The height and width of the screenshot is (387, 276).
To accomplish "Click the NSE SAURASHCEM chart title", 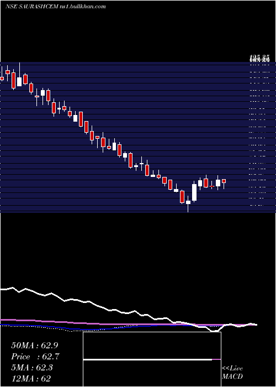I will click(55, 7).
